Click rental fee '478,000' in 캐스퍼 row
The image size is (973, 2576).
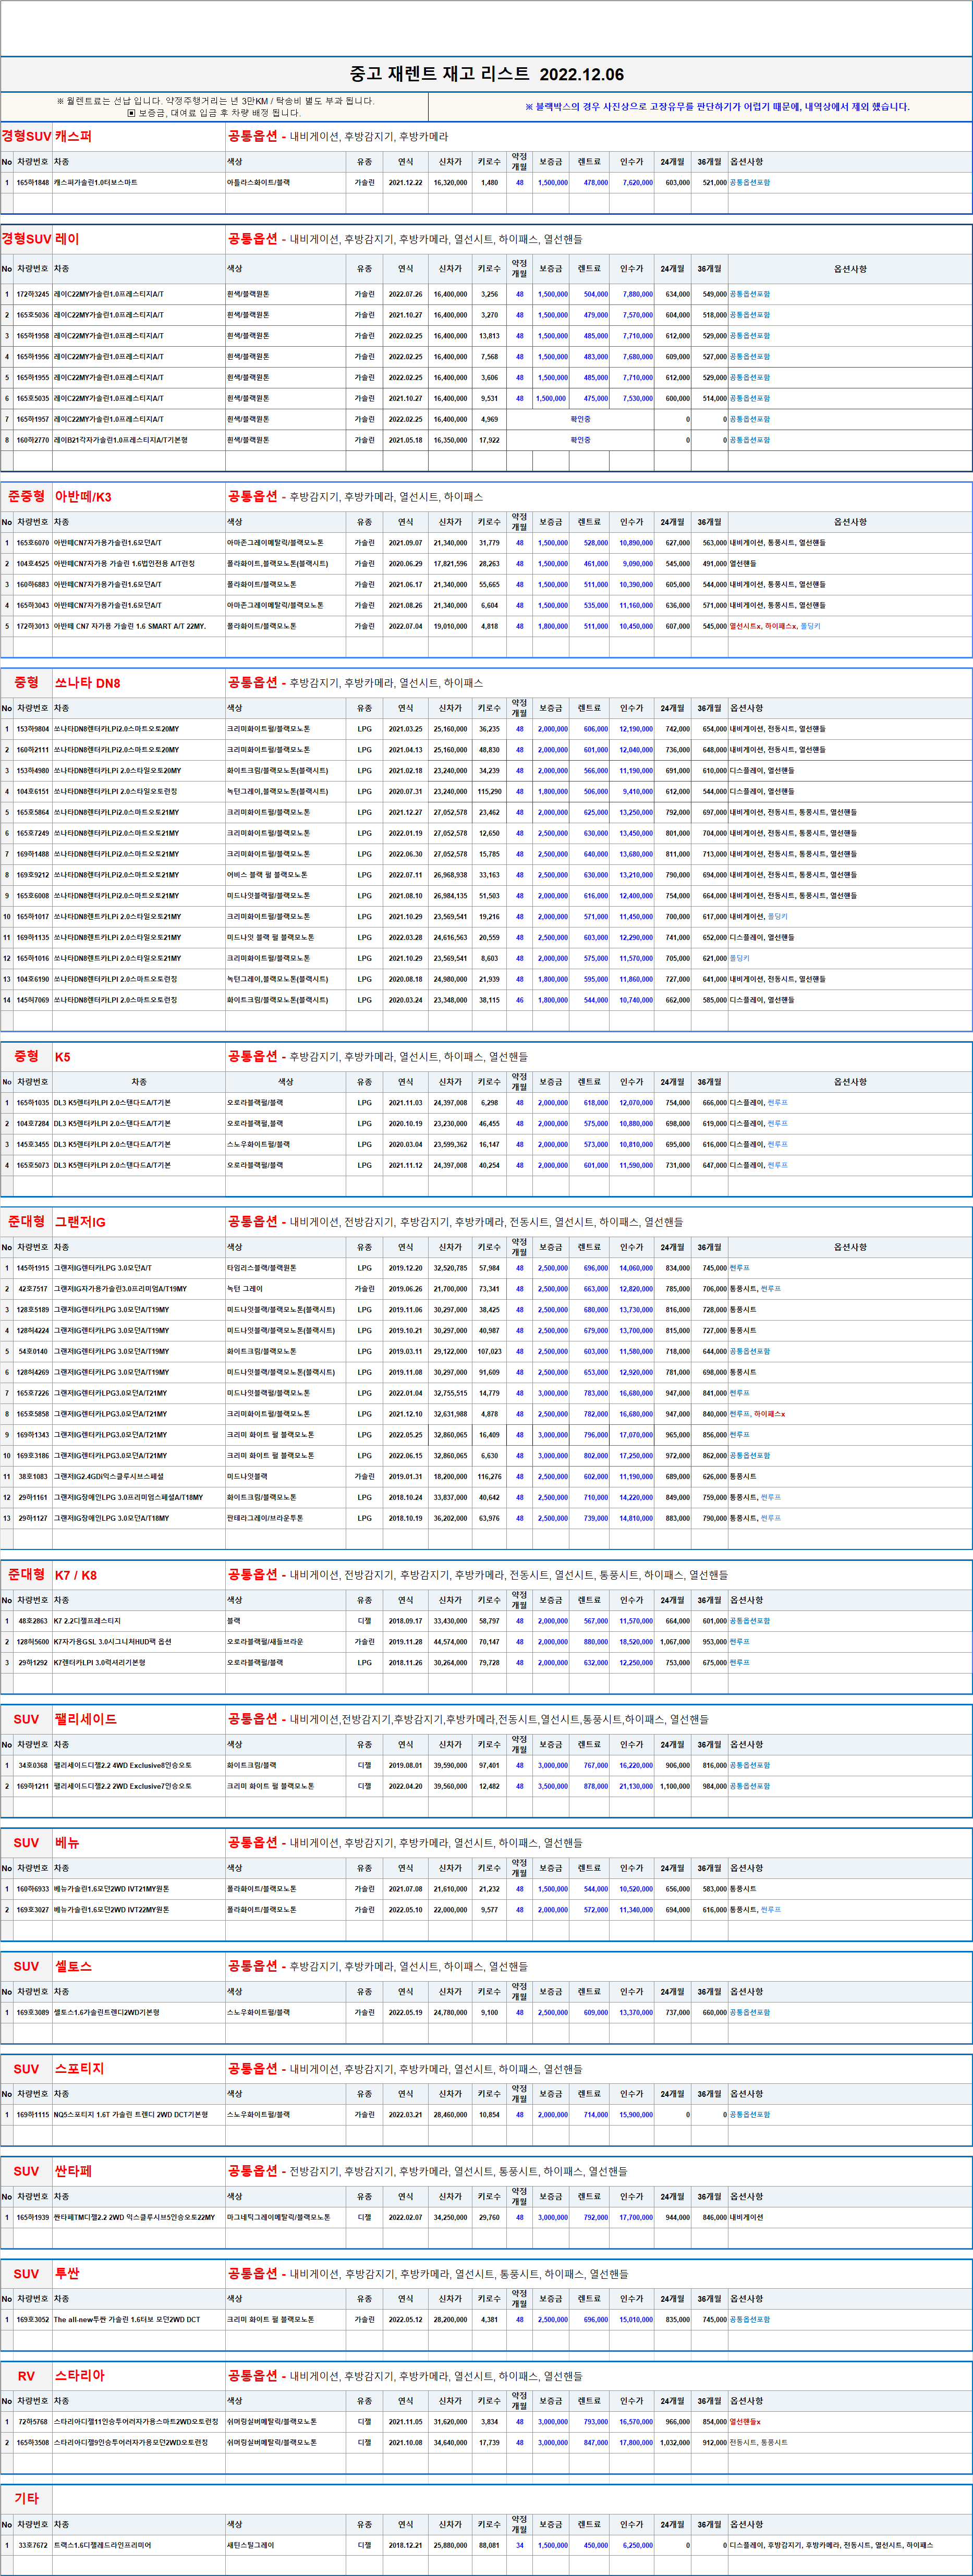[596, 183]
